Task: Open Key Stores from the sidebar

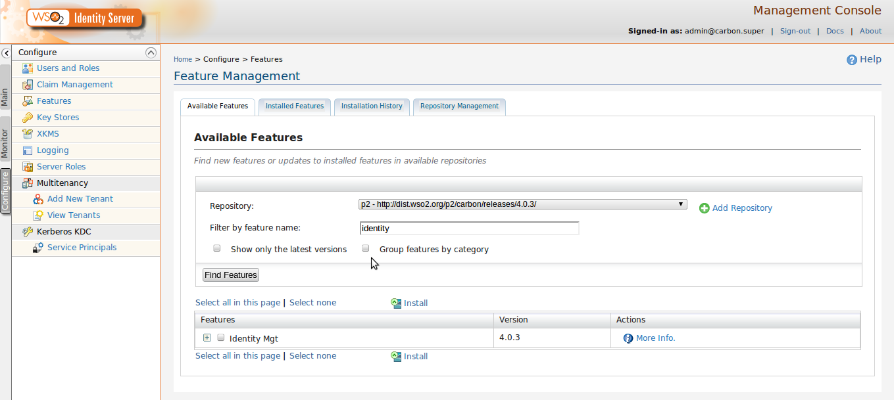Action: pos(27,117)
